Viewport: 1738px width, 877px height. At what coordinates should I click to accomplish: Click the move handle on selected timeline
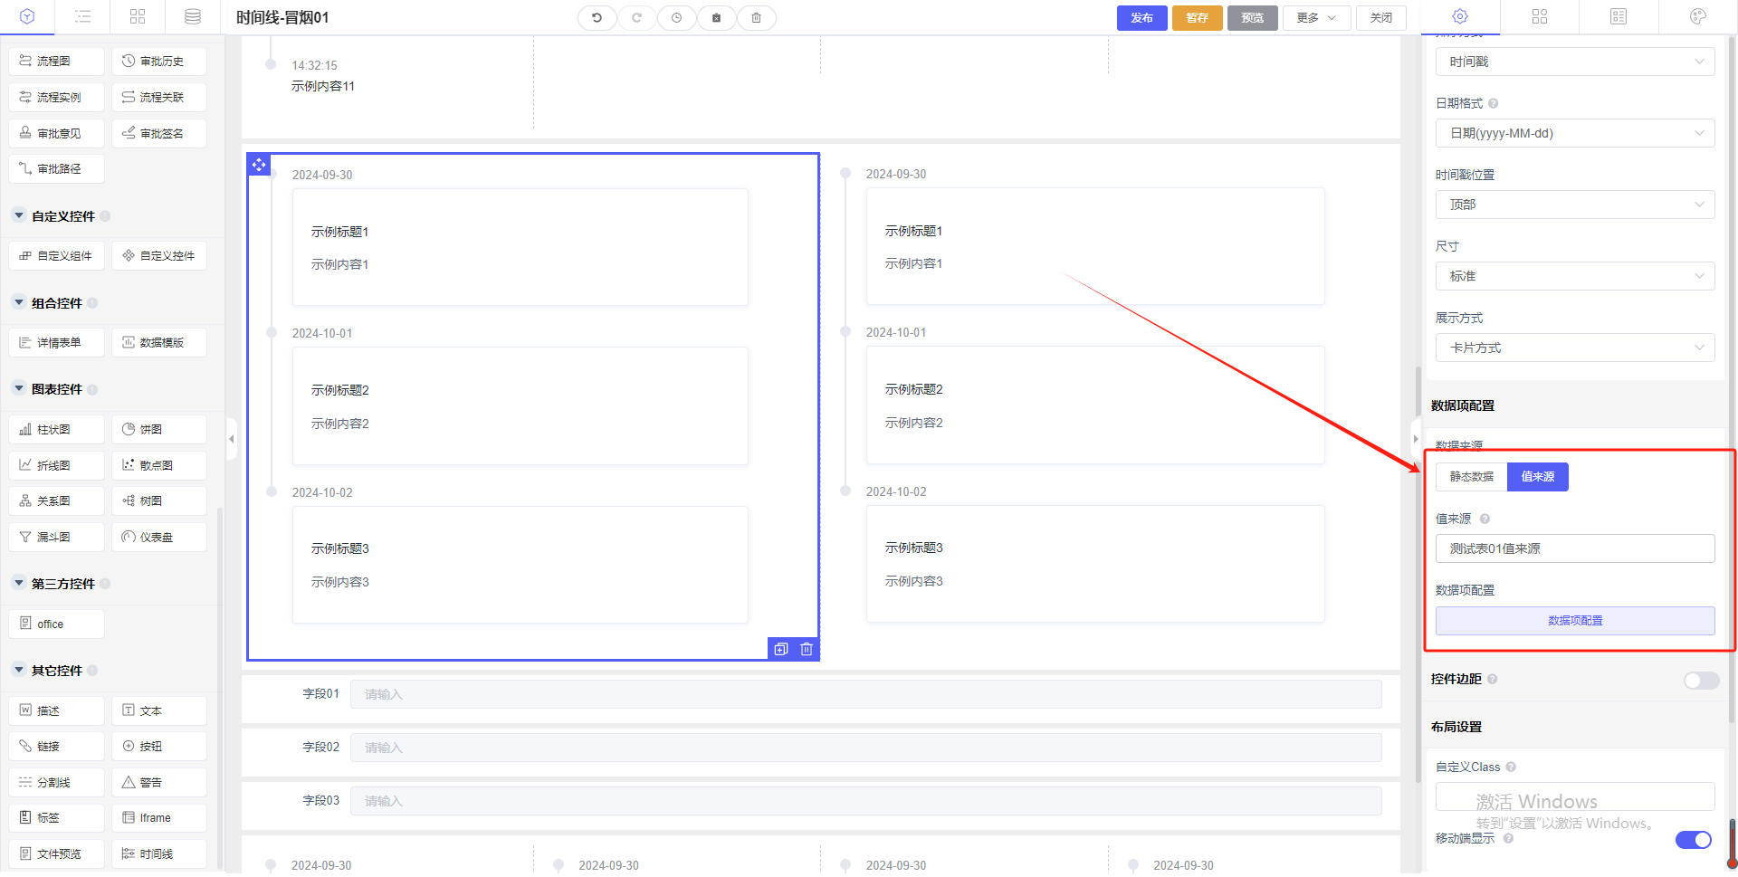(x=259, y=165)
